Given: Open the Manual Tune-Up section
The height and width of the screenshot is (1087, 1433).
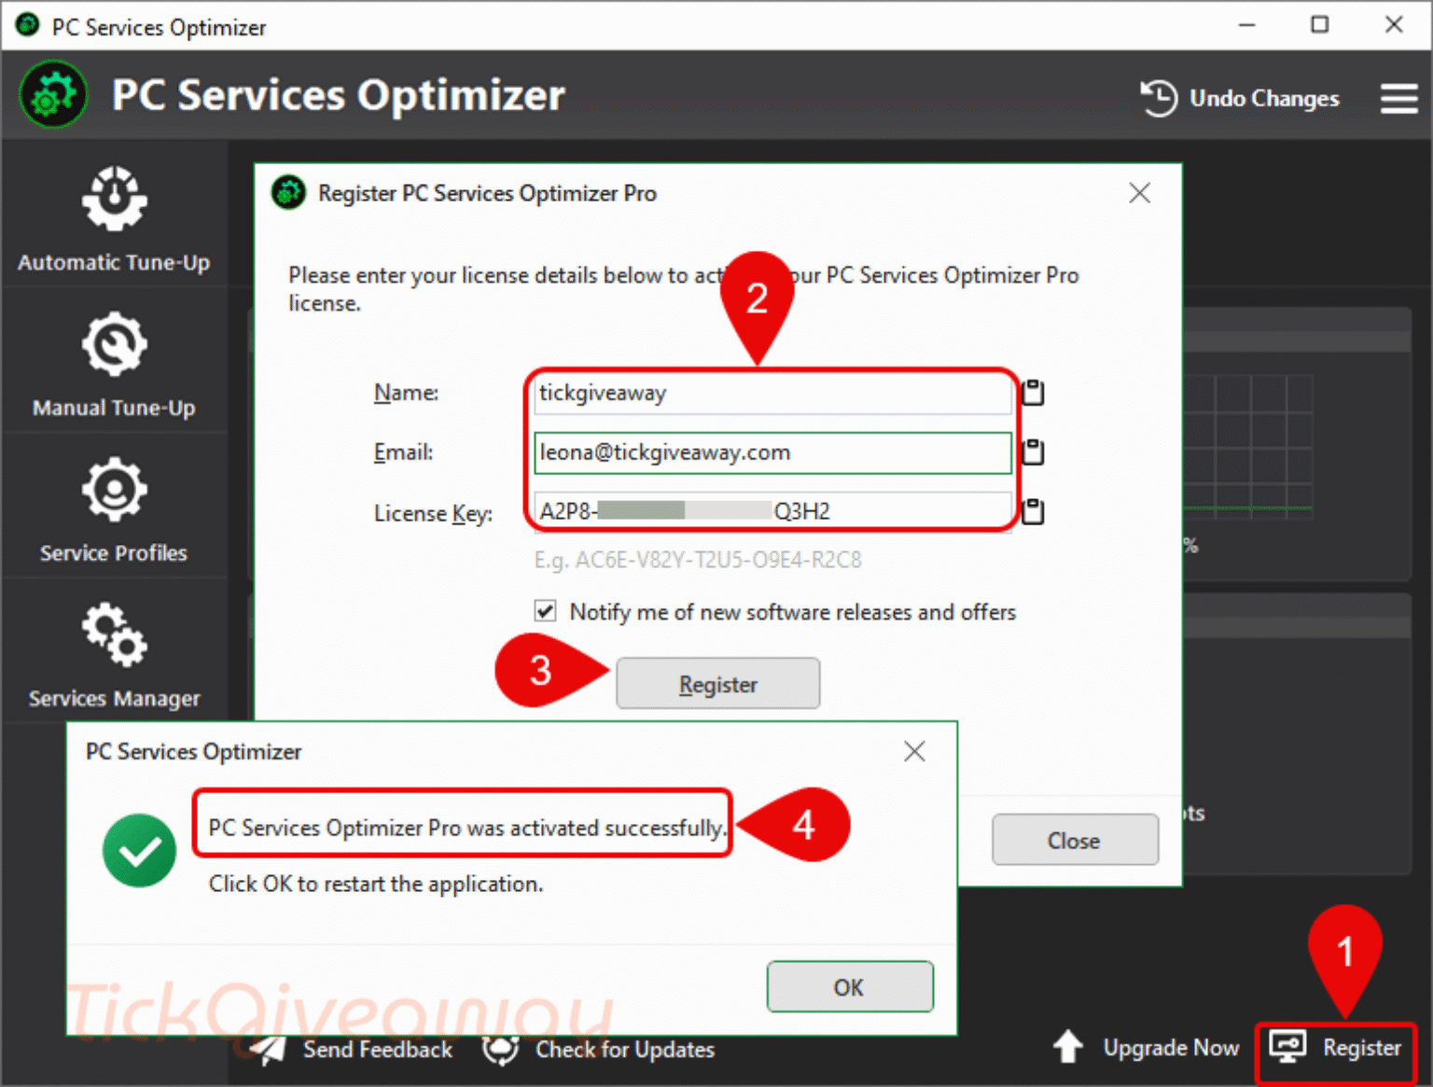Looking at the screenshot, I should click(x=114, y=362).
